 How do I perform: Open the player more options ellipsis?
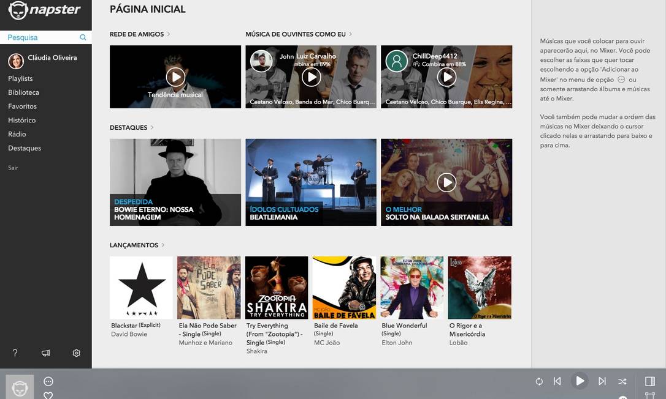tap(48, 381)
